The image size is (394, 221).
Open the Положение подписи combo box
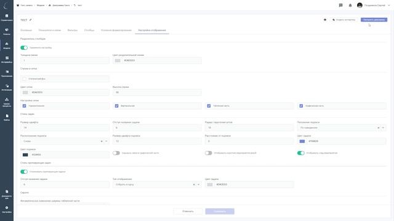click(x=342, y=128)
